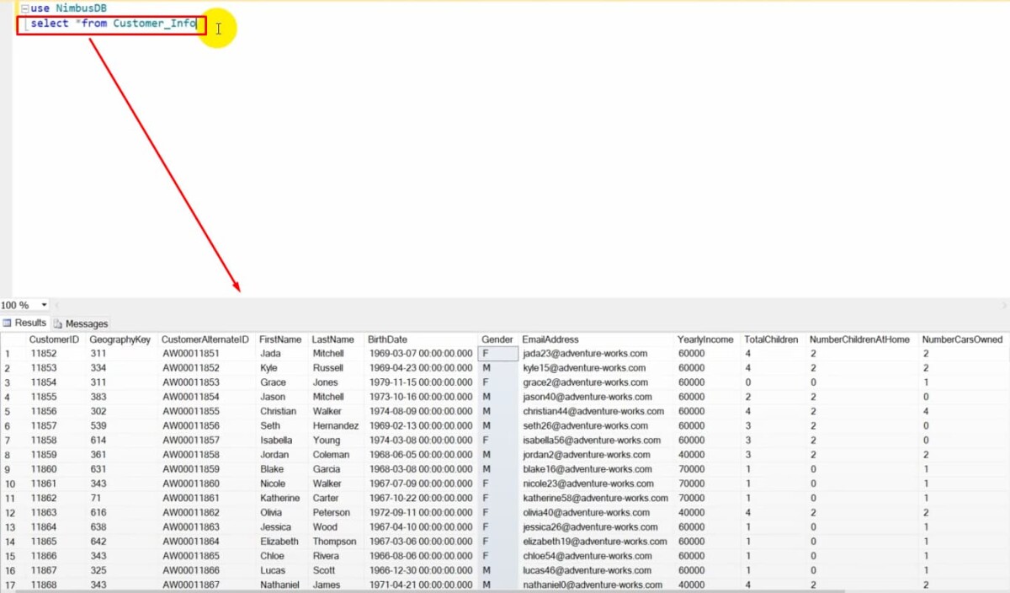This screenshot has height=593, width=1010.
Task: Switch to the Results tab
Action: click(29, 323)
